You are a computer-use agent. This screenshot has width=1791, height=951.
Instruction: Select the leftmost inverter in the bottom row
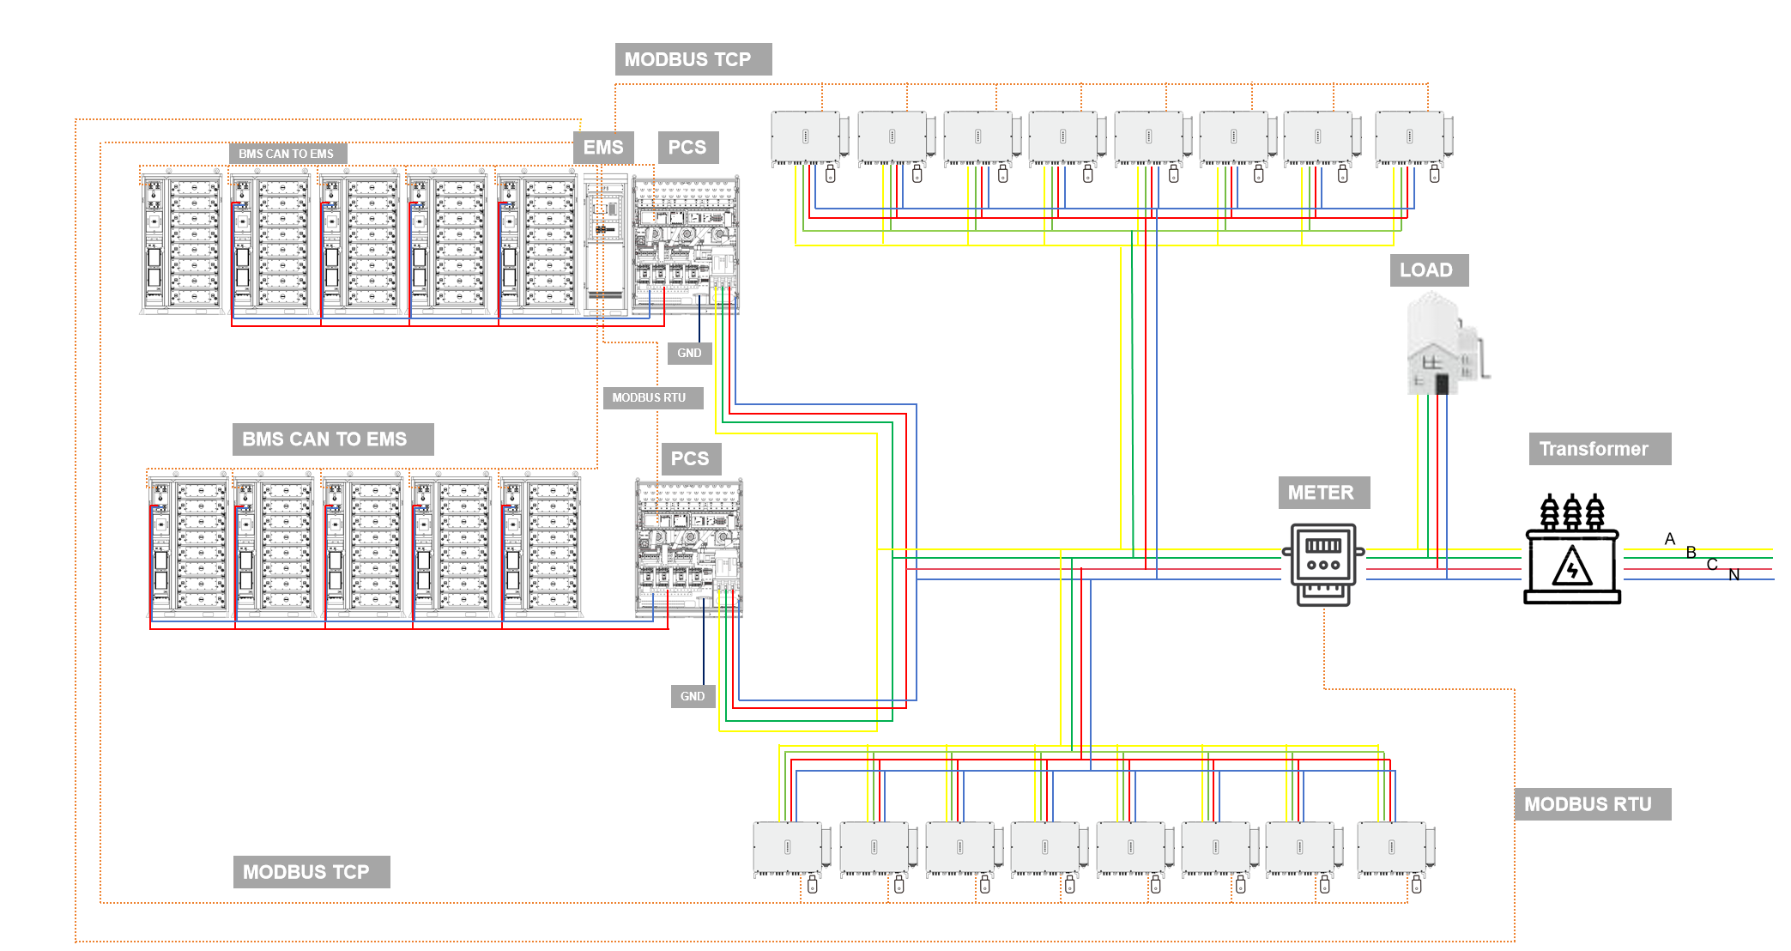point(791,849)
